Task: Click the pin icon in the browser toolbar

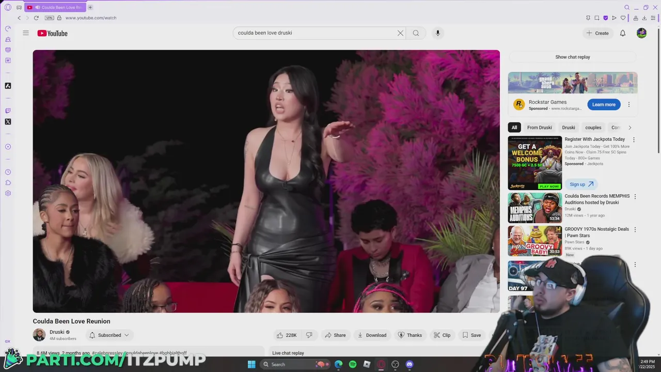Action: 588,18
